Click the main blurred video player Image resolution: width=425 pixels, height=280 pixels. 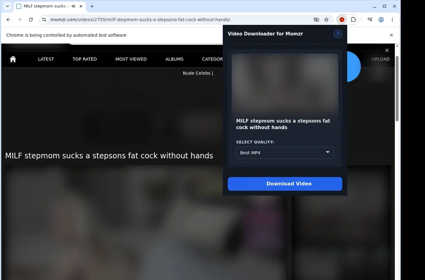[146, 223]
